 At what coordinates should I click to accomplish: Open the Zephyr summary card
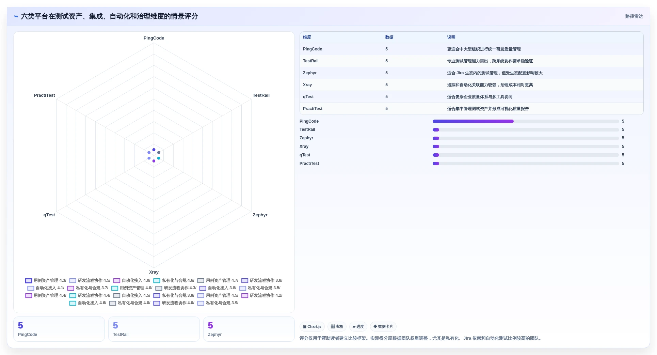249,329
